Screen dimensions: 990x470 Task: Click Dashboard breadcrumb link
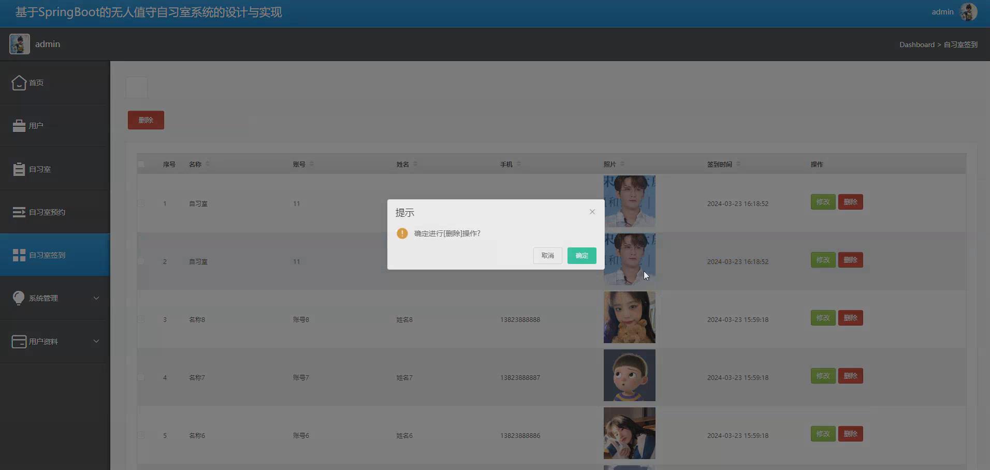click(917, 45)
